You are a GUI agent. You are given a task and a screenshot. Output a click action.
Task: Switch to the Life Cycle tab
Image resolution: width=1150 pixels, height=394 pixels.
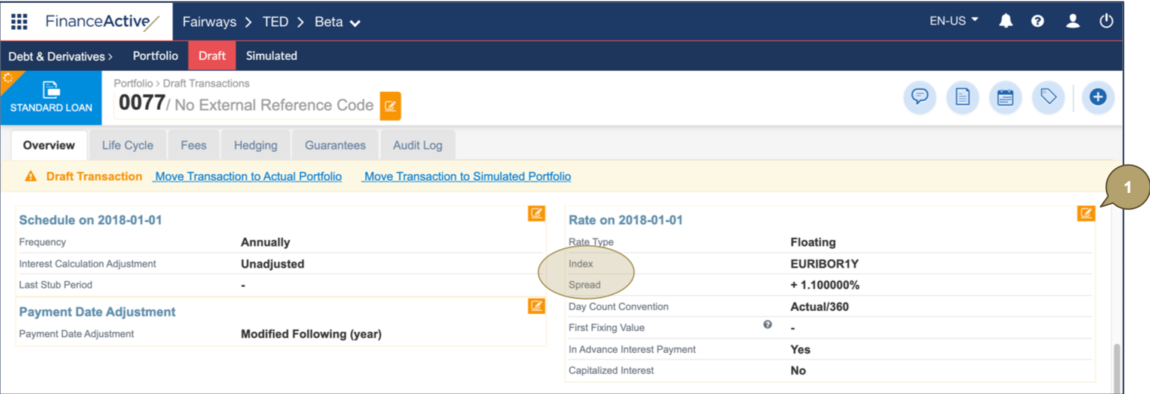[x=127, y=145]
